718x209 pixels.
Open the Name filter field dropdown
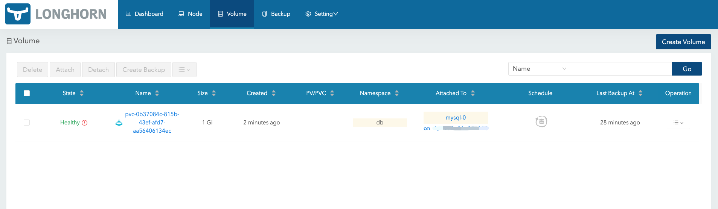pos(540,69)
